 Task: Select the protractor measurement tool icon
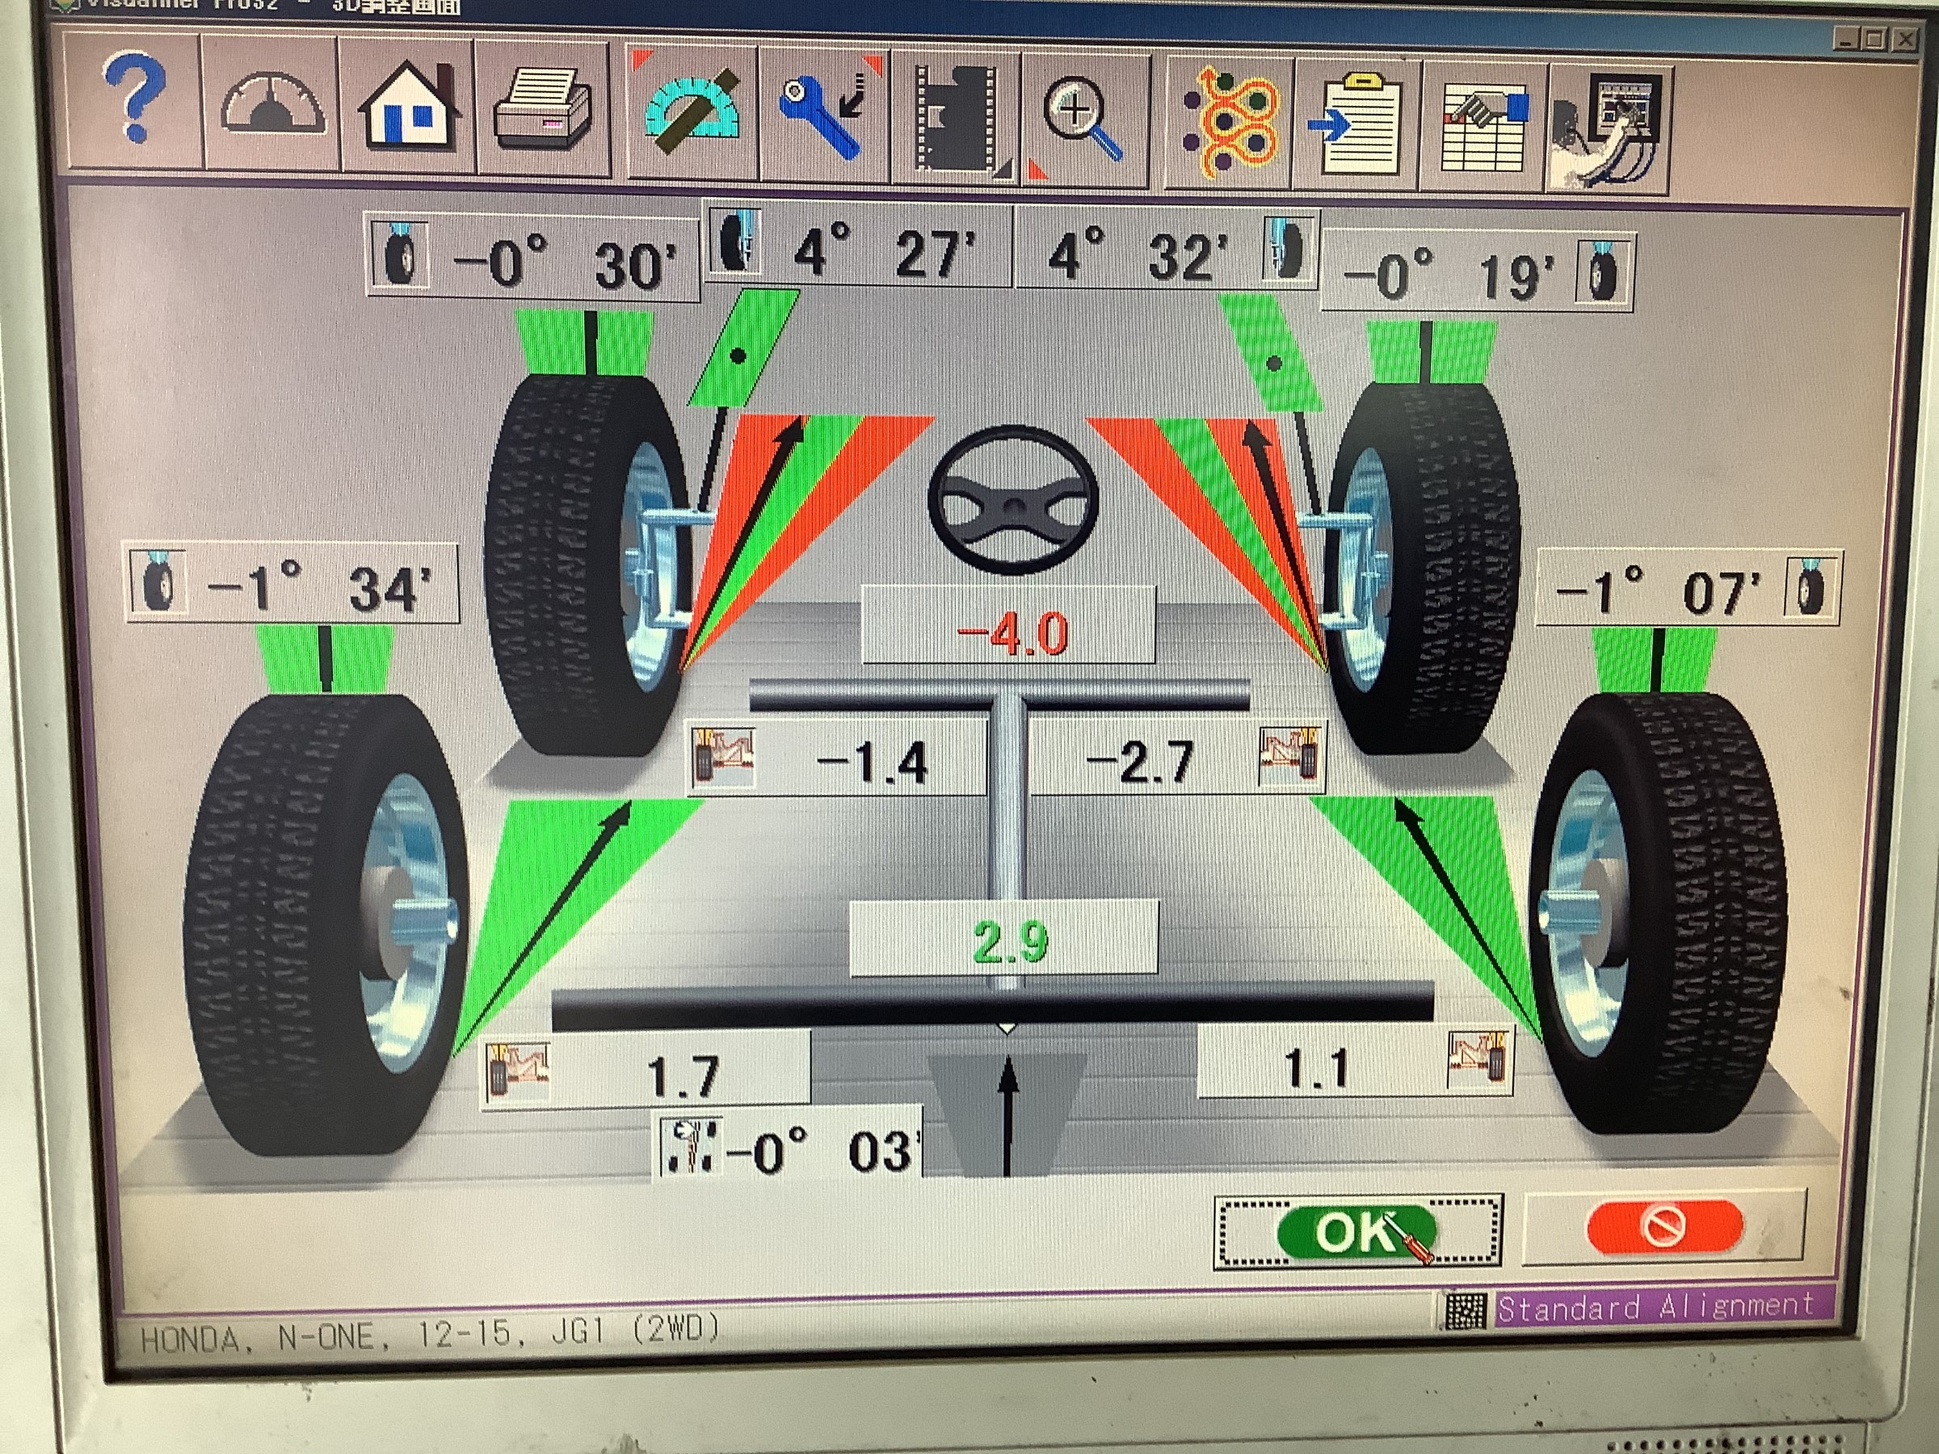tap(692, 111)
